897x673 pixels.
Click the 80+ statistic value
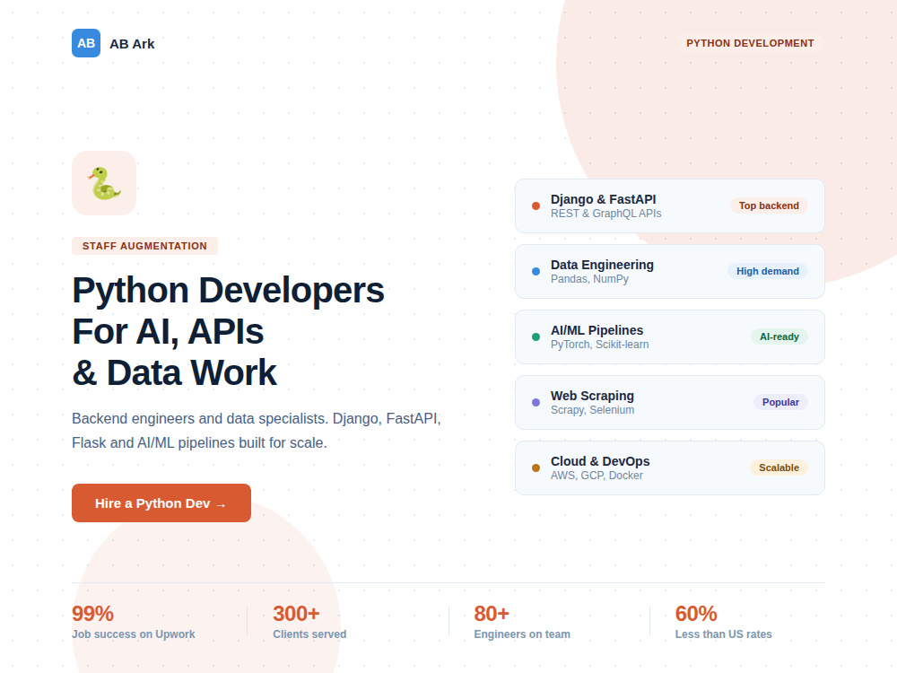pyautogui.click(x=492, y=614)
